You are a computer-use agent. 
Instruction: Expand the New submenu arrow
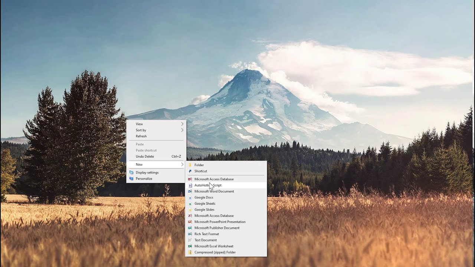[182, 164]
